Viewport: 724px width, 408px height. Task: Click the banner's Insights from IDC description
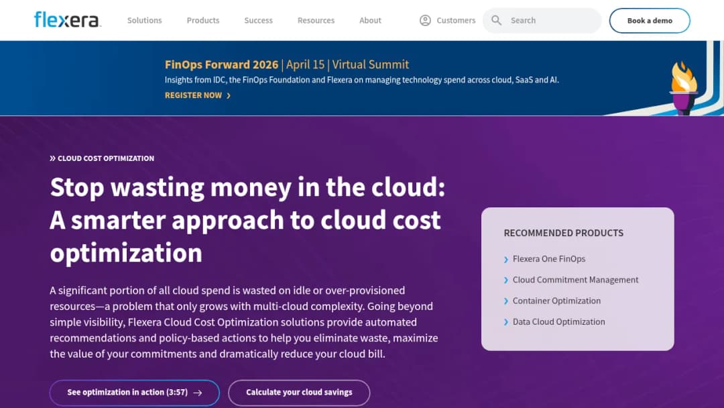click(x=361, y=80)
